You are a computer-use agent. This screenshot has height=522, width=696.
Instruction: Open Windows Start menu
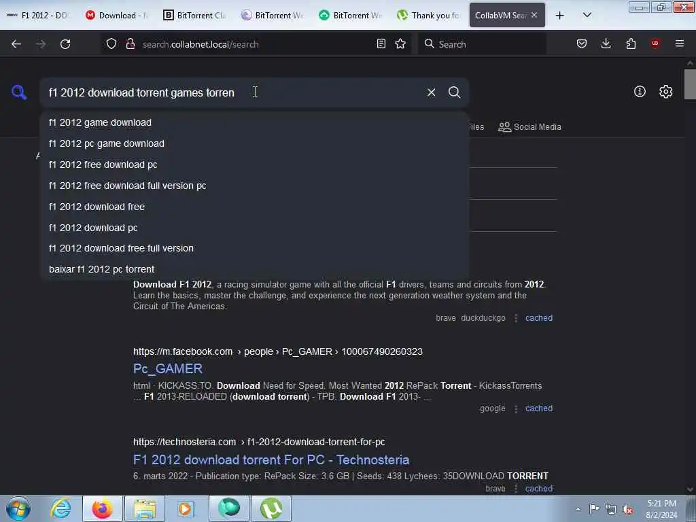18,508
